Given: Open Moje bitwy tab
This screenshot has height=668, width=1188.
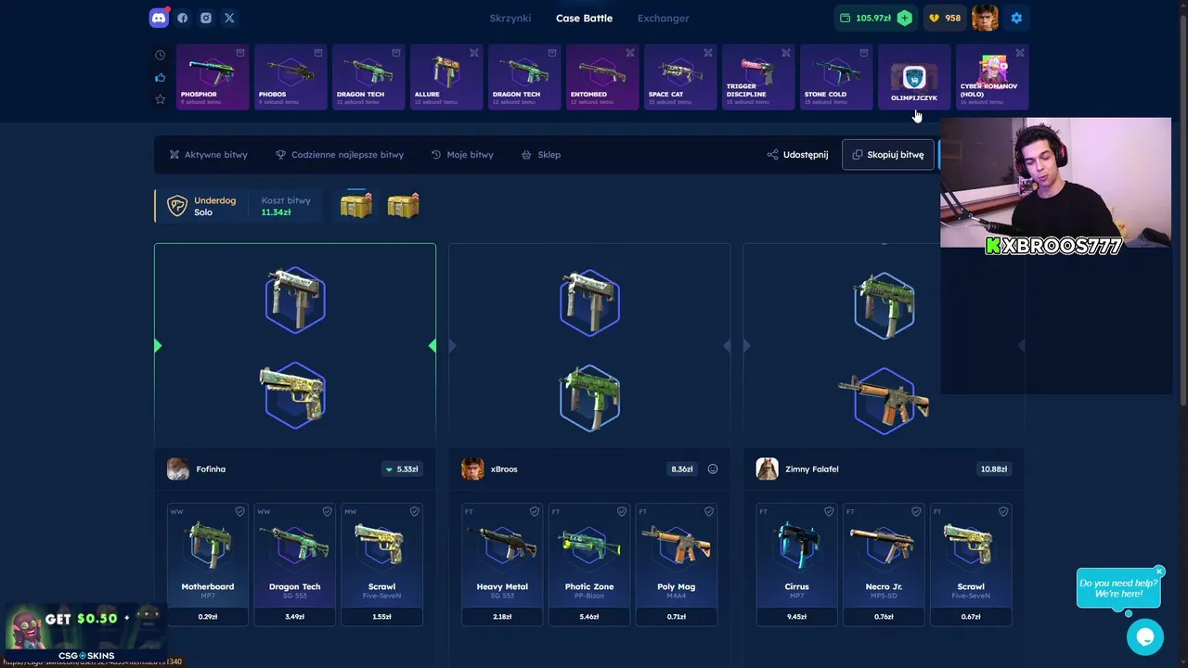Looking at the screenshot, I should pos(462,155).
